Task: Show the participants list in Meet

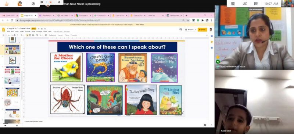Action: 245,4
